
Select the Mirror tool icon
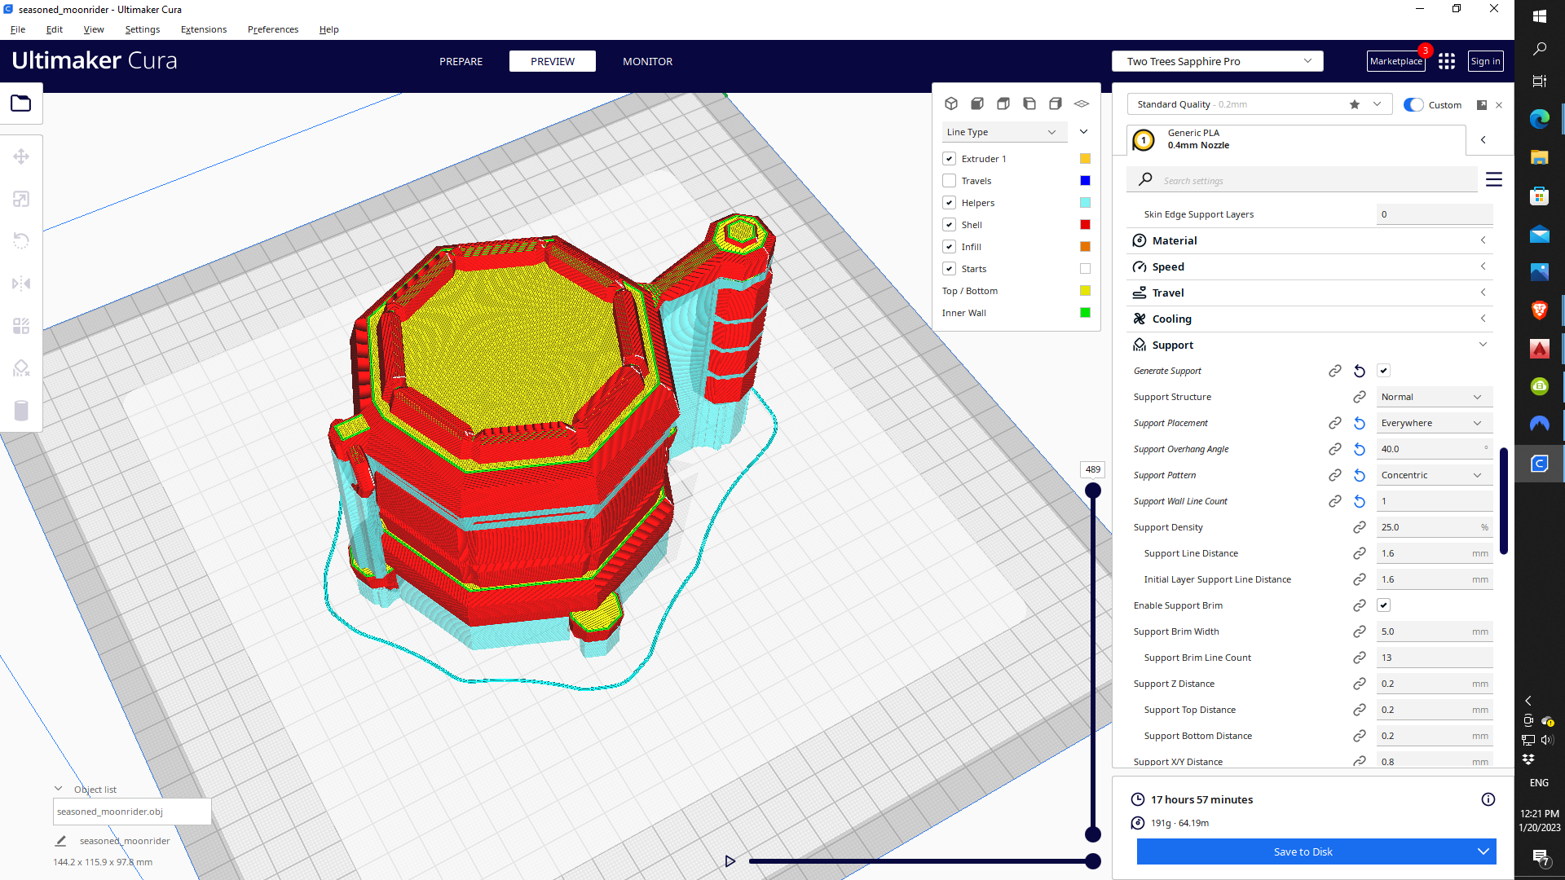click(x=21, y=284)
